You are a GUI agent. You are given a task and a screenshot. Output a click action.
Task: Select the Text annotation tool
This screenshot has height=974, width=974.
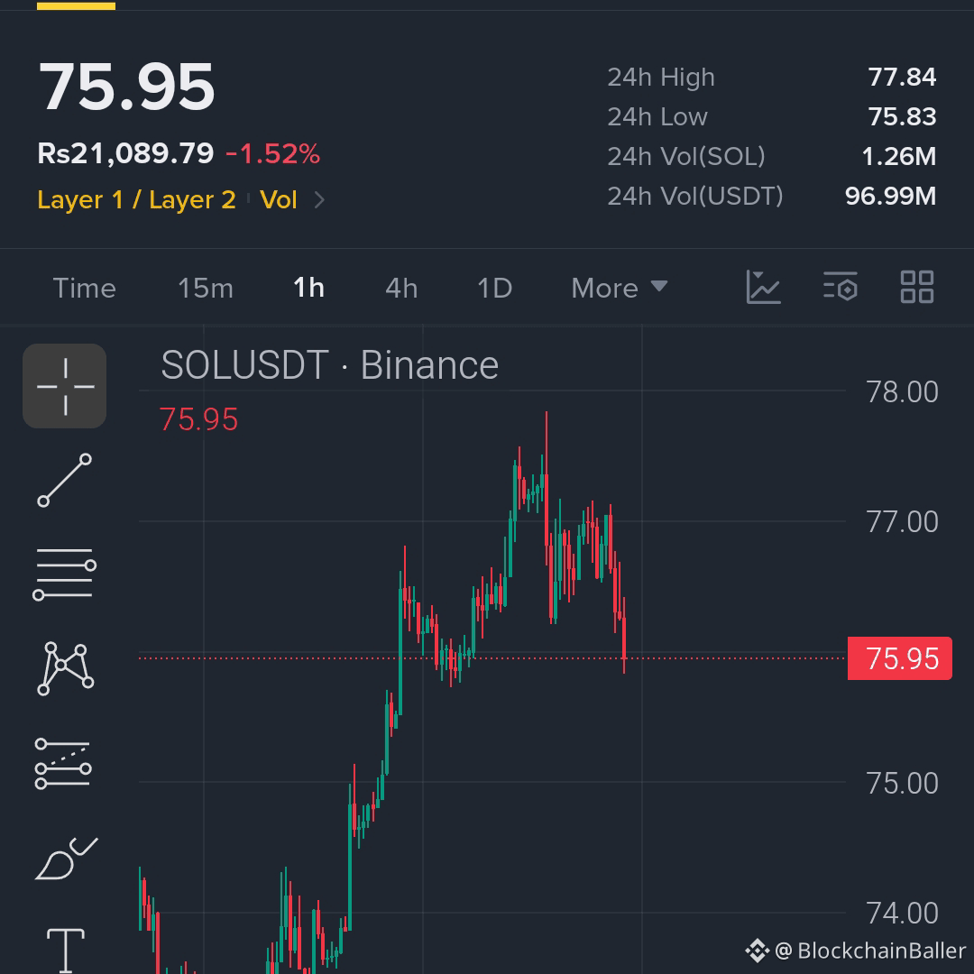click(65, 951)
